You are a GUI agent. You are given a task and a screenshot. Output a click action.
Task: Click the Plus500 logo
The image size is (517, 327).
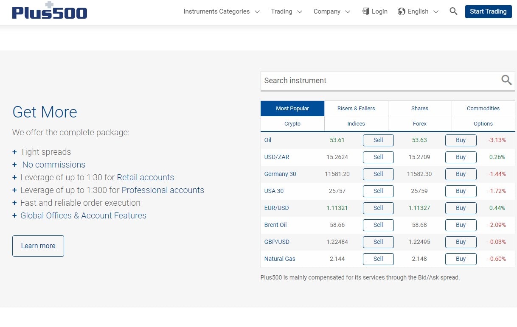(x=50, y=11)
